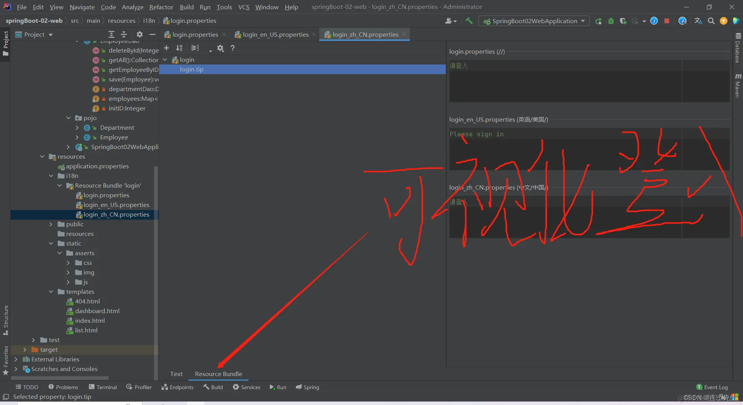Image resolution: width=743 pixels, height=405 pixels.
Task: Select index.html in templates folder
Action: [90, 320]
